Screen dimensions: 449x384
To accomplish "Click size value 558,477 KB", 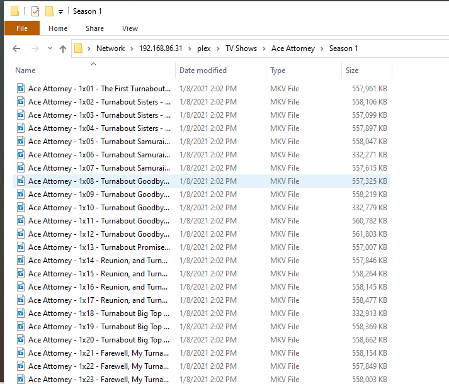I will [x=370, y=300].
